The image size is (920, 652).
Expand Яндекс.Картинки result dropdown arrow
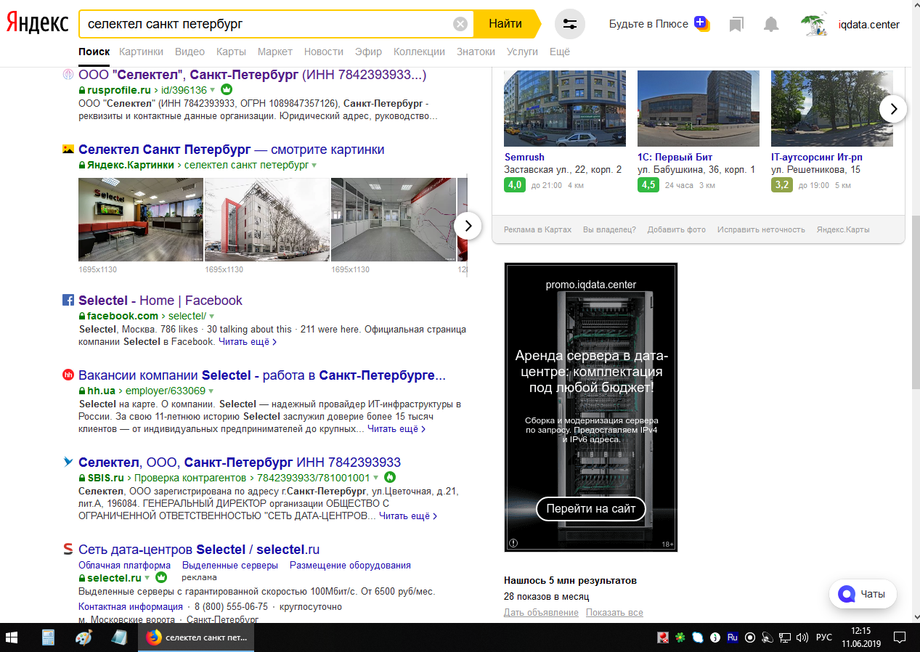pyautogui.click(x=314, y=166)
